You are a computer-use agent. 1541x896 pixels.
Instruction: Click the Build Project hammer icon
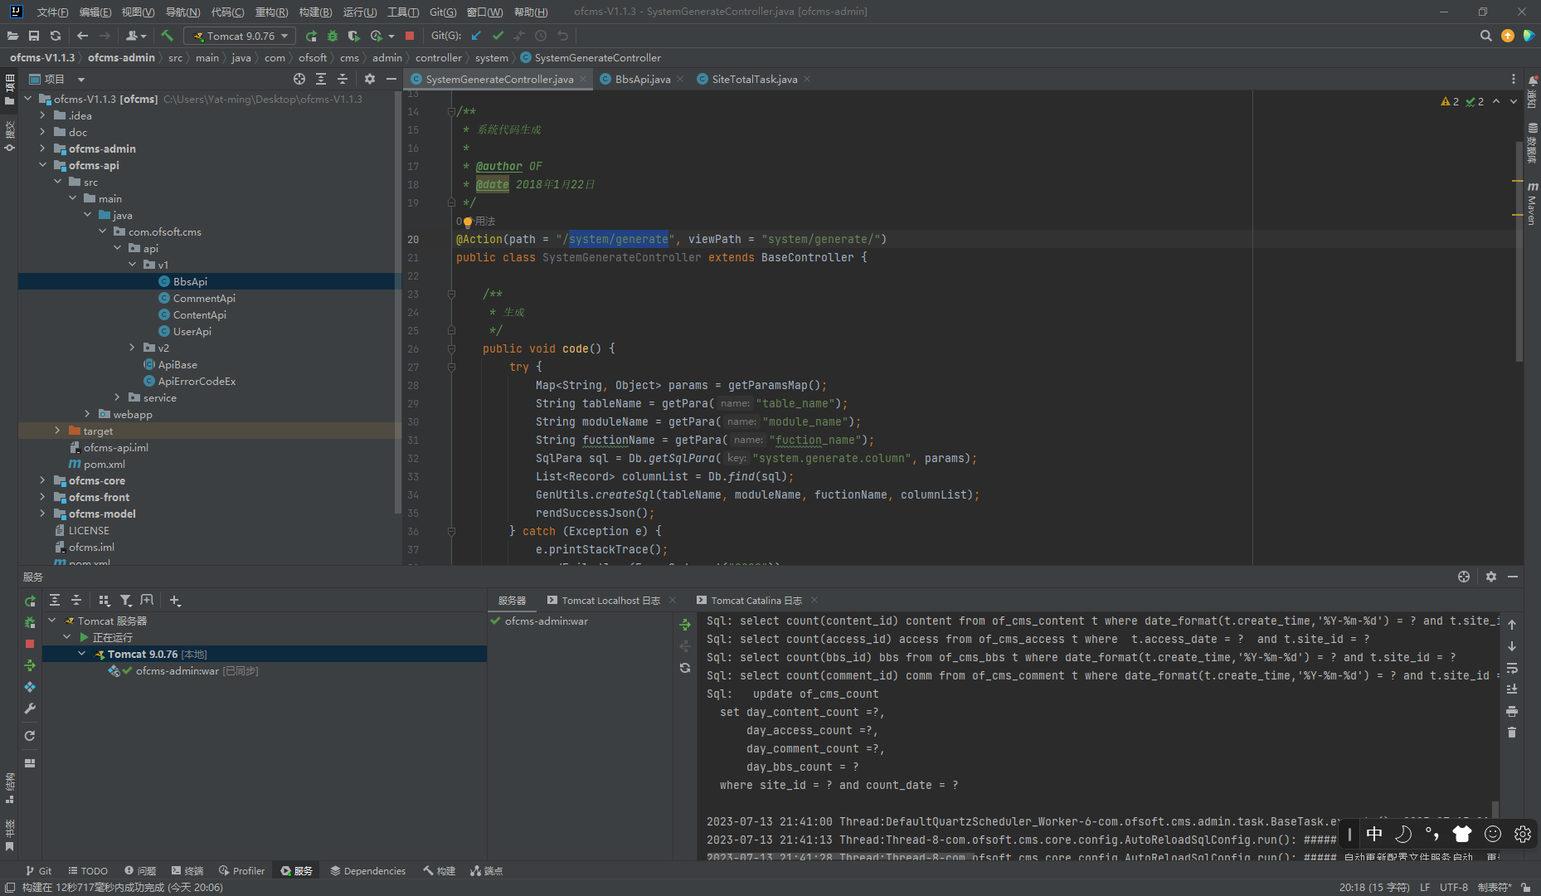click(168, 36)
